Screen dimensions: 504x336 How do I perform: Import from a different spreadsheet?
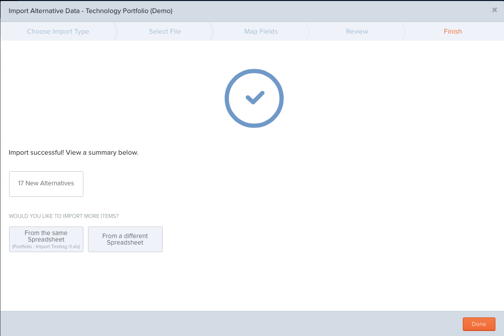point(125,239)
